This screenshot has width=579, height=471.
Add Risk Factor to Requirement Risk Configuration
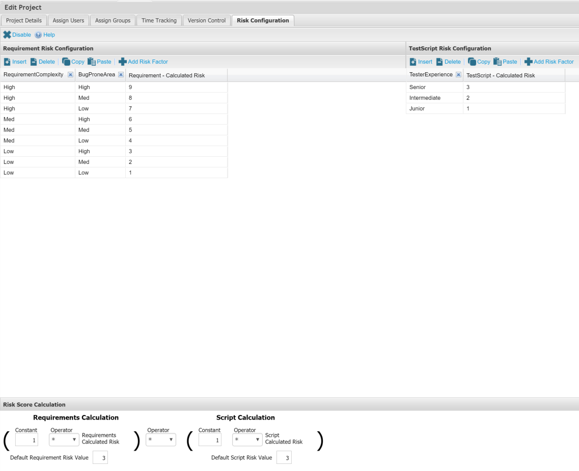click(143, 62)
